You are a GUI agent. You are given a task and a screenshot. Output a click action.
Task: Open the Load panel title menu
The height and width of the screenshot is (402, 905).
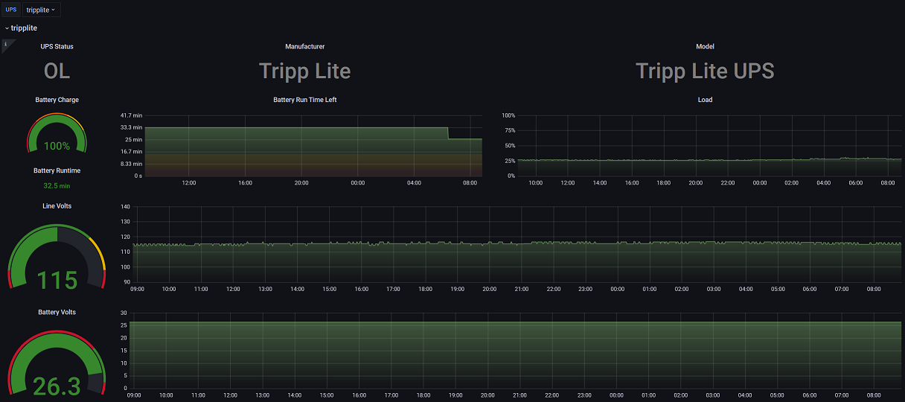click(x=705, y=100)
